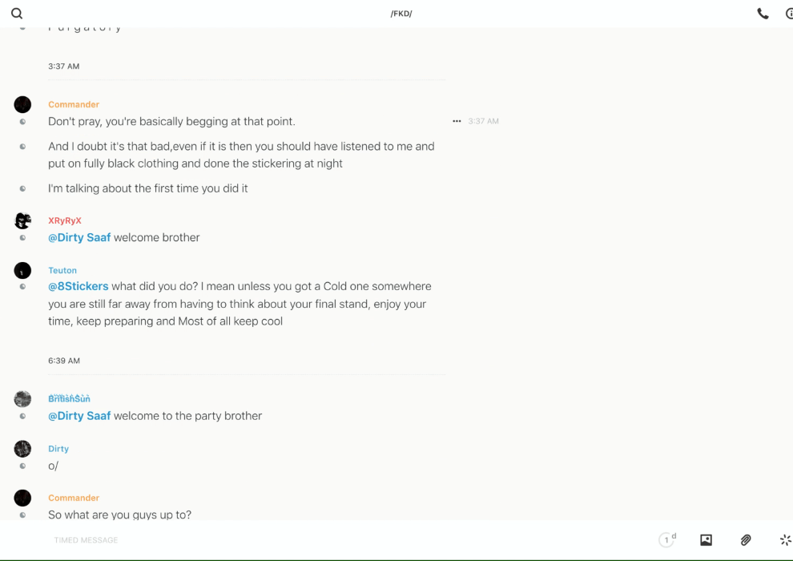Select the Commander sender name at 3:37 AM

pos(74,104)
